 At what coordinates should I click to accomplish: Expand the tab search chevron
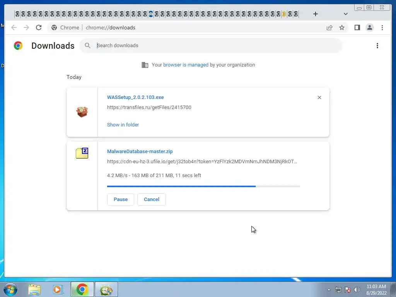(x=346, y=14)
